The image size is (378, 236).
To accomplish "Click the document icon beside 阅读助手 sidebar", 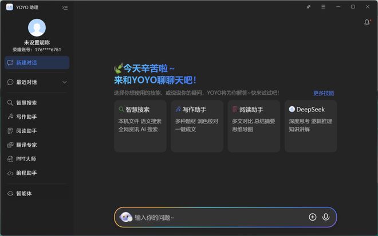I will pos(10,131).
